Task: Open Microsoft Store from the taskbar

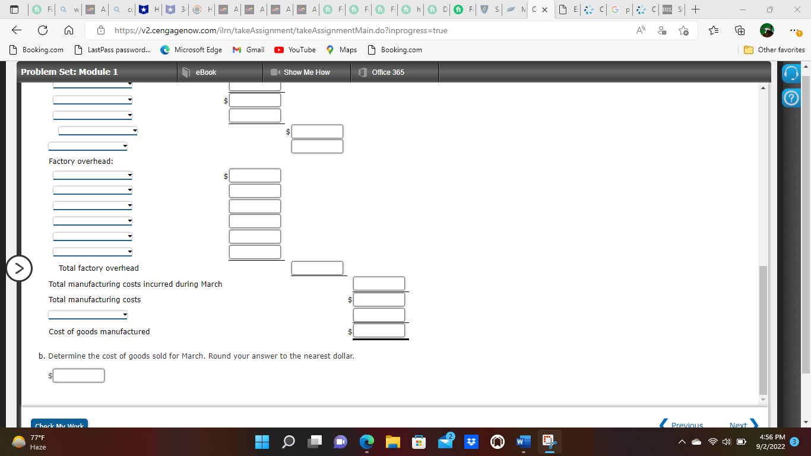Action: tap(419, 442)
